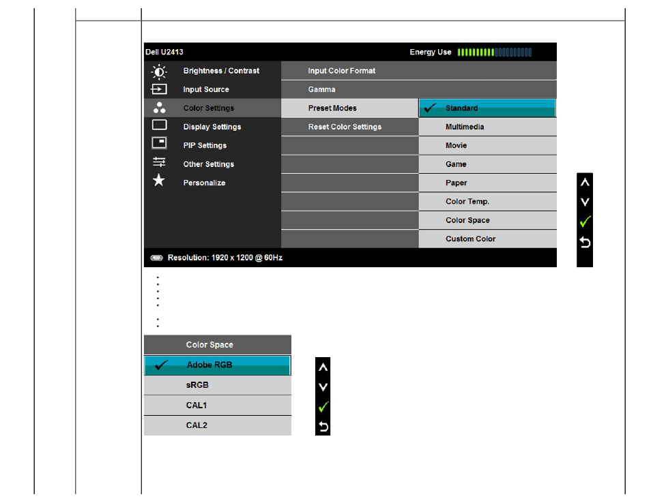Click the Energy Use label
The height and width of the screenshot is (503, 651).
click(x=431, y=52)
